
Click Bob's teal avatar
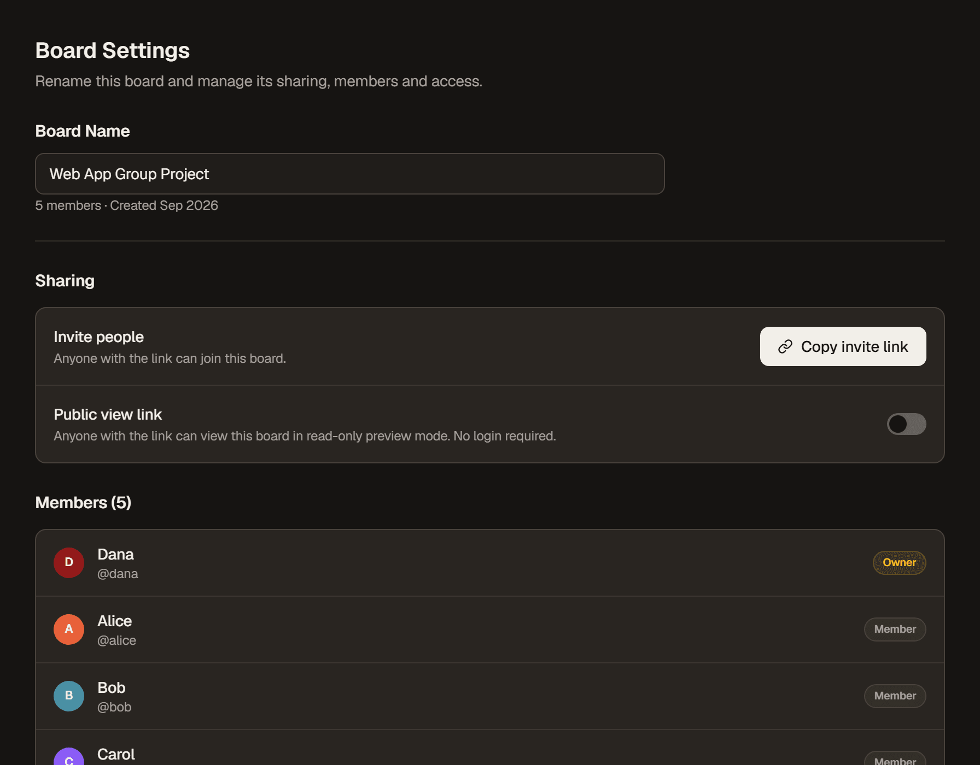click(69, 696)
